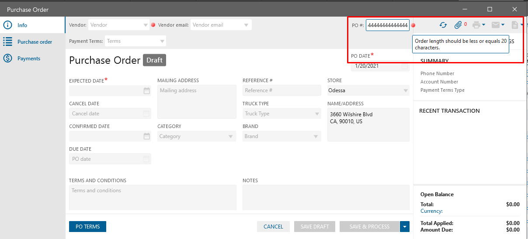Select the Info tab in sidebar
This screenshot has width=528, height=239.
[x=22, y=25]
